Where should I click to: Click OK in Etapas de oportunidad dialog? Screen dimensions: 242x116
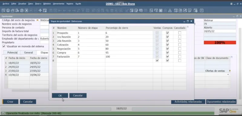60,96
